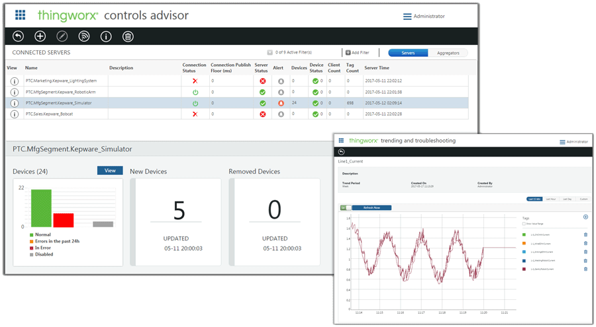Click the red X connection status for LightingSystem
596x327 pixels.
click(195, 81)
